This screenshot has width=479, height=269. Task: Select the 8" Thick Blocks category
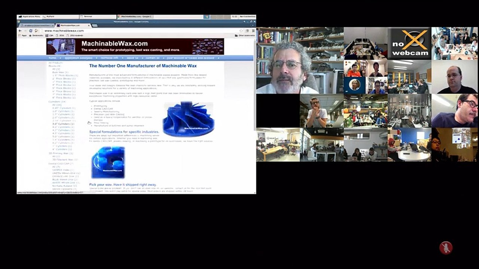pyautogui.click(x=64, y=98)
